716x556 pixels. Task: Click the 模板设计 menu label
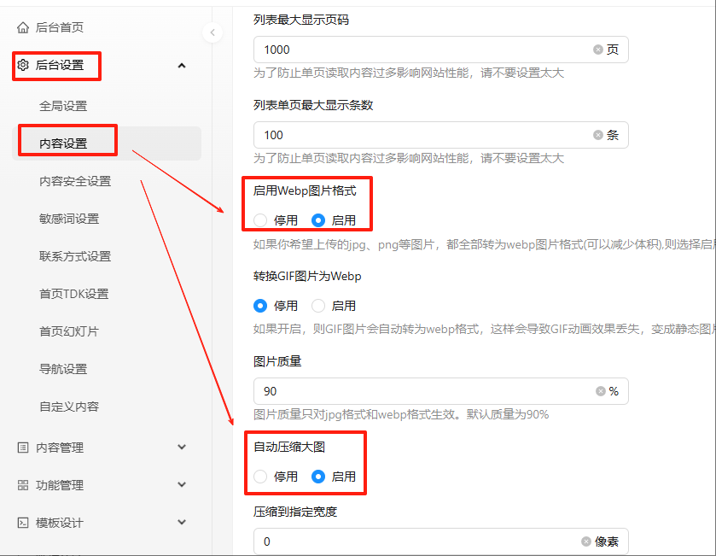pos(60,522)
